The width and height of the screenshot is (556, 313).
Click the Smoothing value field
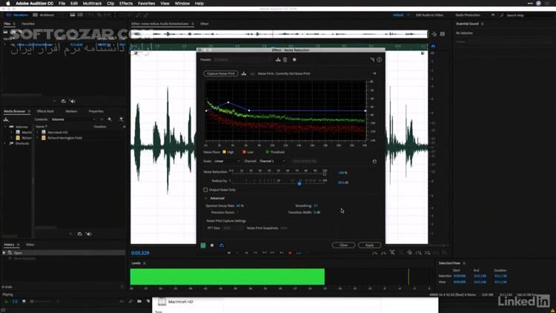tap(316, 206)
